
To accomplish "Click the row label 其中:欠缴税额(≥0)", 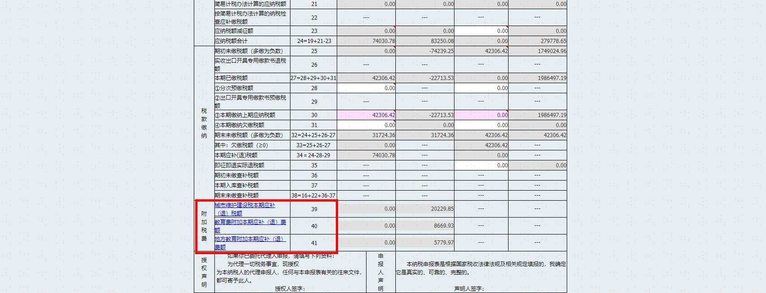I will tap(241, 145).
